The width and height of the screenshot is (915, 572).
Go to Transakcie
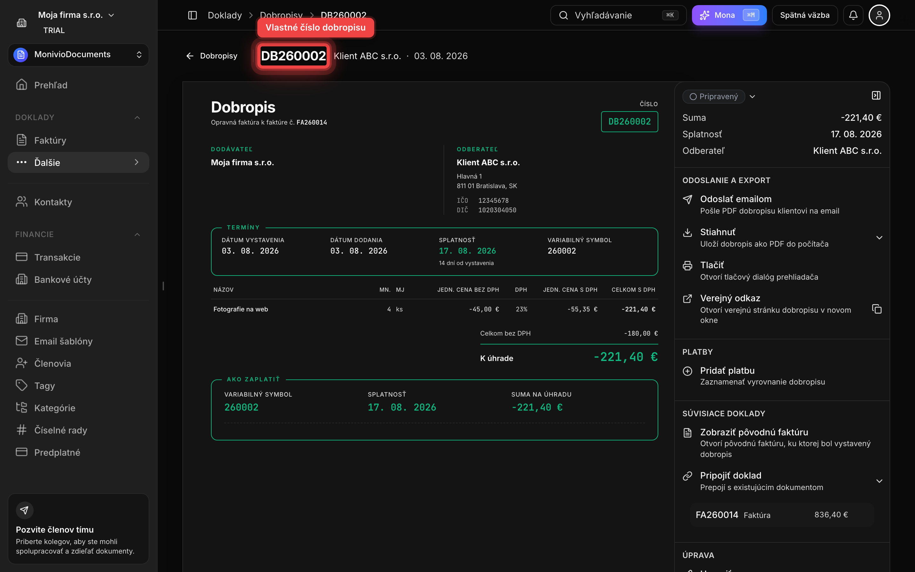tap(78, 257)
